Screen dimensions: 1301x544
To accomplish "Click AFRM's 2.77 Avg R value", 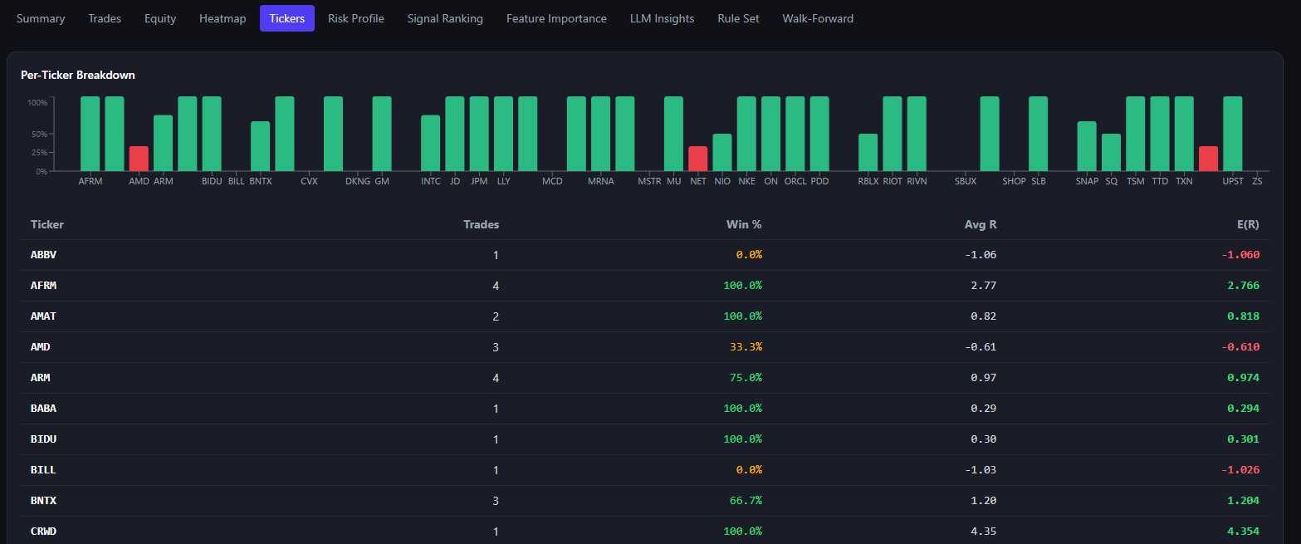I will [983, 286].
